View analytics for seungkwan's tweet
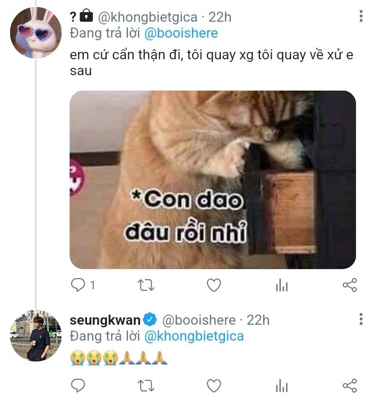This screenshot has height=401, width=382. [x=282, y=386]
